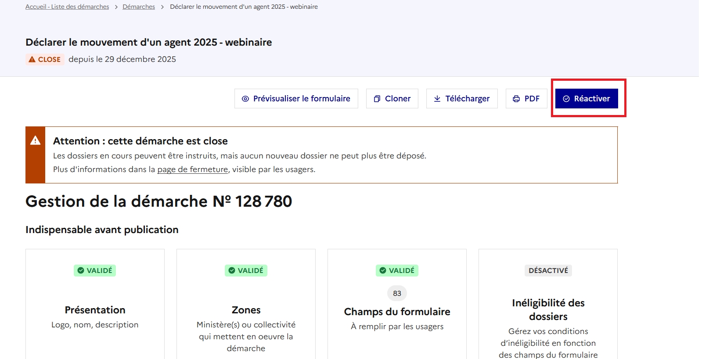Open the Présentation card
727x359 pixels.
pos(95,310)
